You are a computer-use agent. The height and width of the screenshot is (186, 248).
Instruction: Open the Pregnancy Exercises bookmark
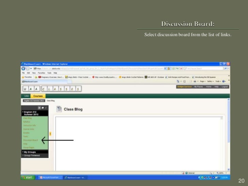coord(51,77)
